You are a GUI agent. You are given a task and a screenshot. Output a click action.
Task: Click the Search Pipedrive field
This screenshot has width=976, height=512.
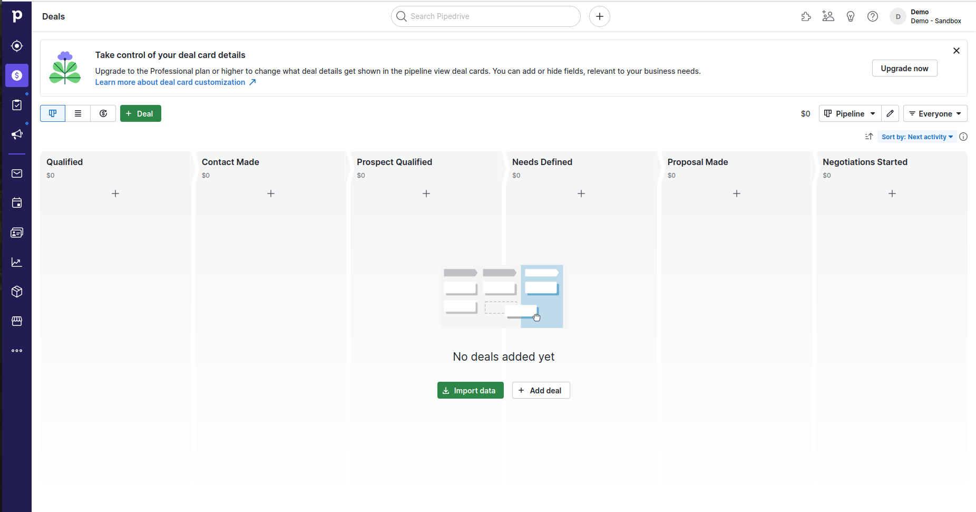[x=485, y=16]
